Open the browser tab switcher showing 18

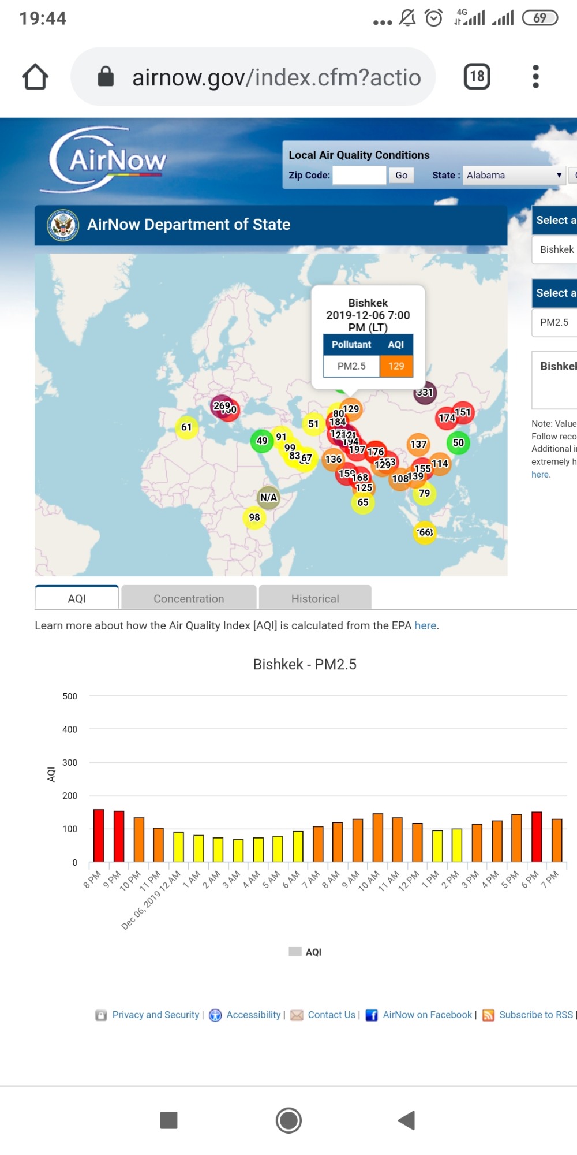[x=477, y=77]
